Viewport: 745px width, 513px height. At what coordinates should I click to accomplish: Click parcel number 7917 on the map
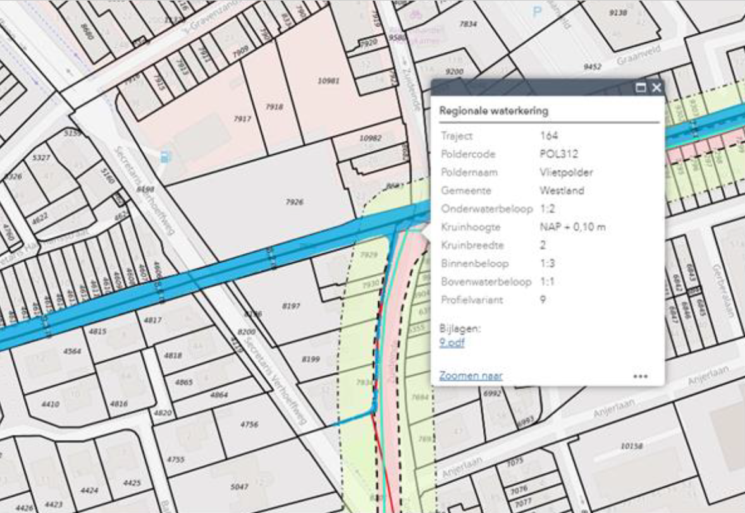242,119
